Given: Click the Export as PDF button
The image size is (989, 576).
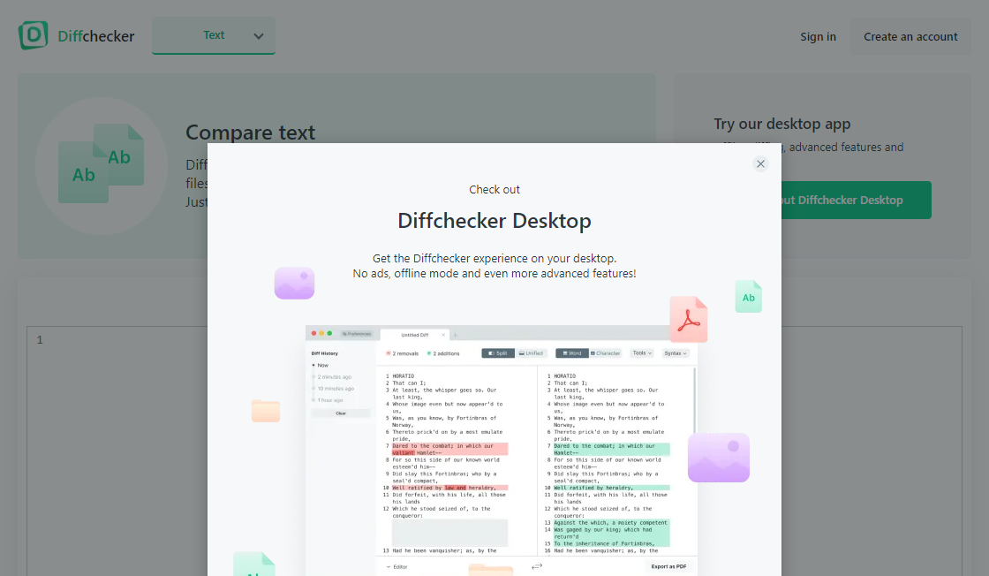Looking at the screenshot, I should (668, 566).
